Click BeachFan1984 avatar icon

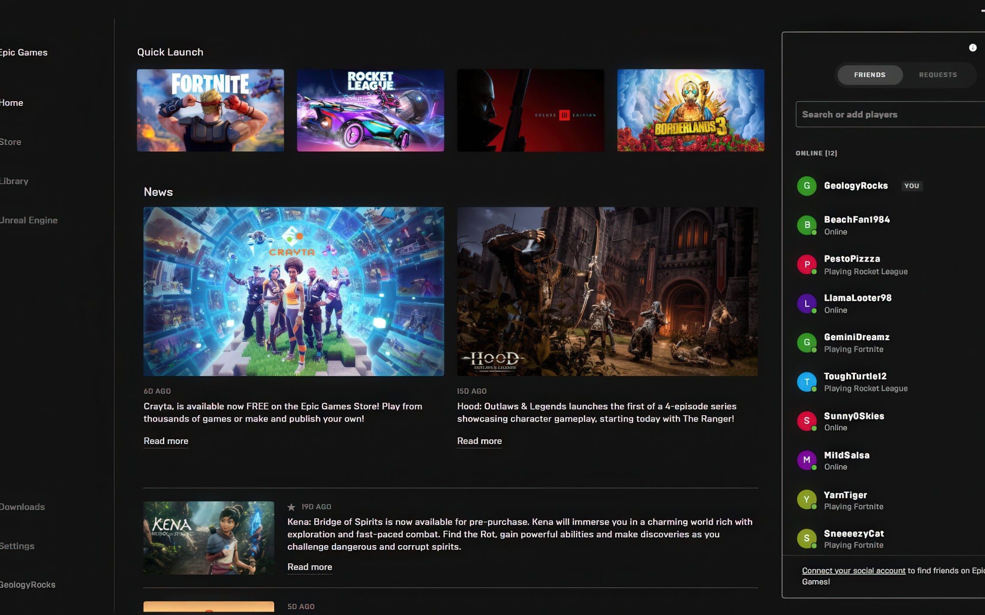tap(806, 225)
